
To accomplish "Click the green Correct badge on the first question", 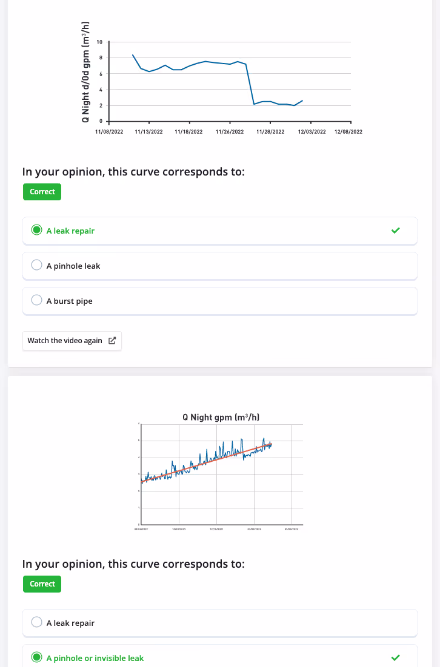I will (42, 192).
